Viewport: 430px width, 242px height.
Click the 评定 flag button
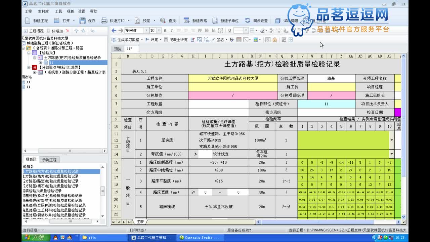point(152,40)
